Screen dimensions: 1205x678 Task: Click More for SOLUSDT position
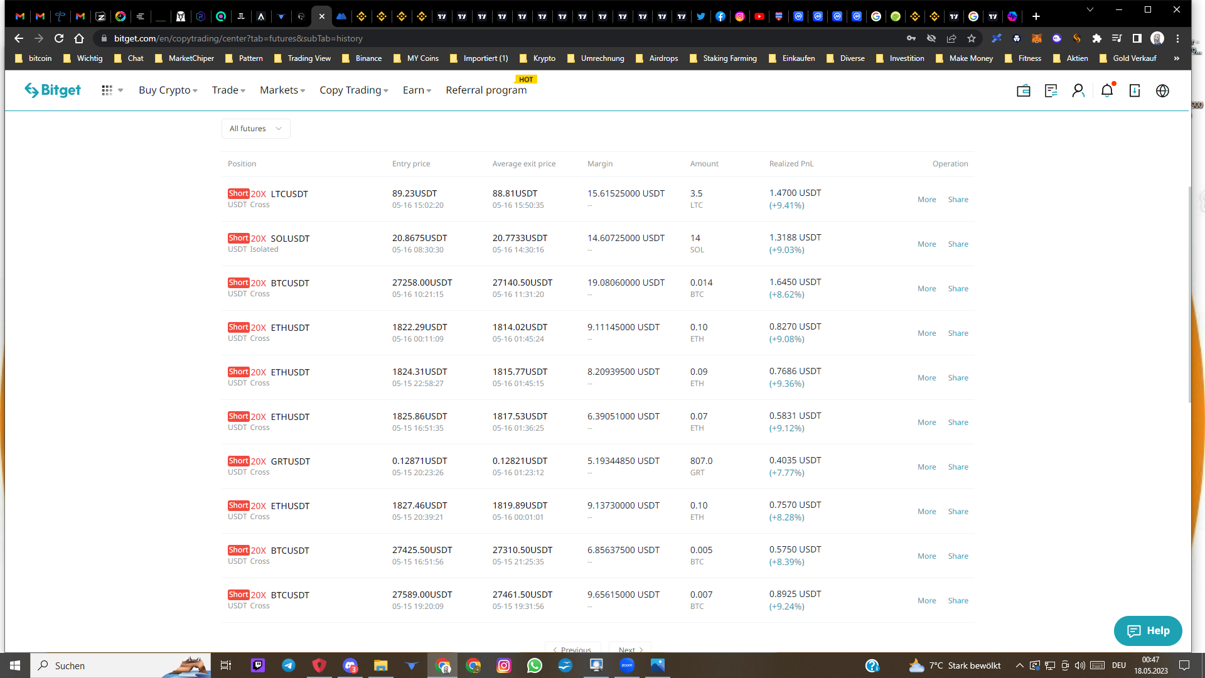(x=926, y=244)
